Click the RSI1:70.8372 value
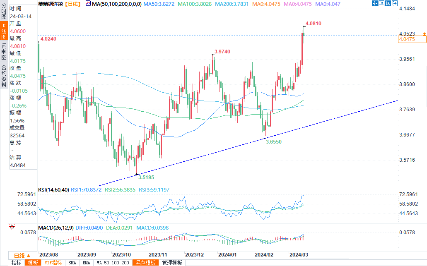Viewport: 427px width, 266px height. 86,190
